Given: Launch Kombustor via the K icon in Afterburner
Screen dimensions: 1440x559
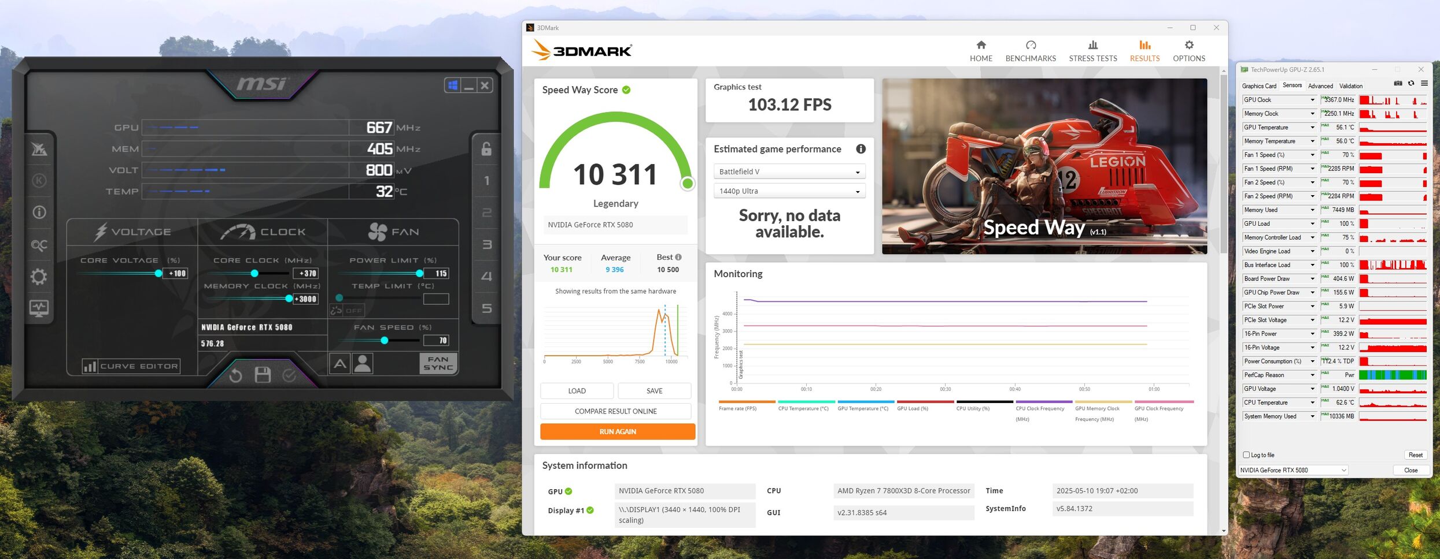Looking at the screenshot, I should (x=39, y=181).
